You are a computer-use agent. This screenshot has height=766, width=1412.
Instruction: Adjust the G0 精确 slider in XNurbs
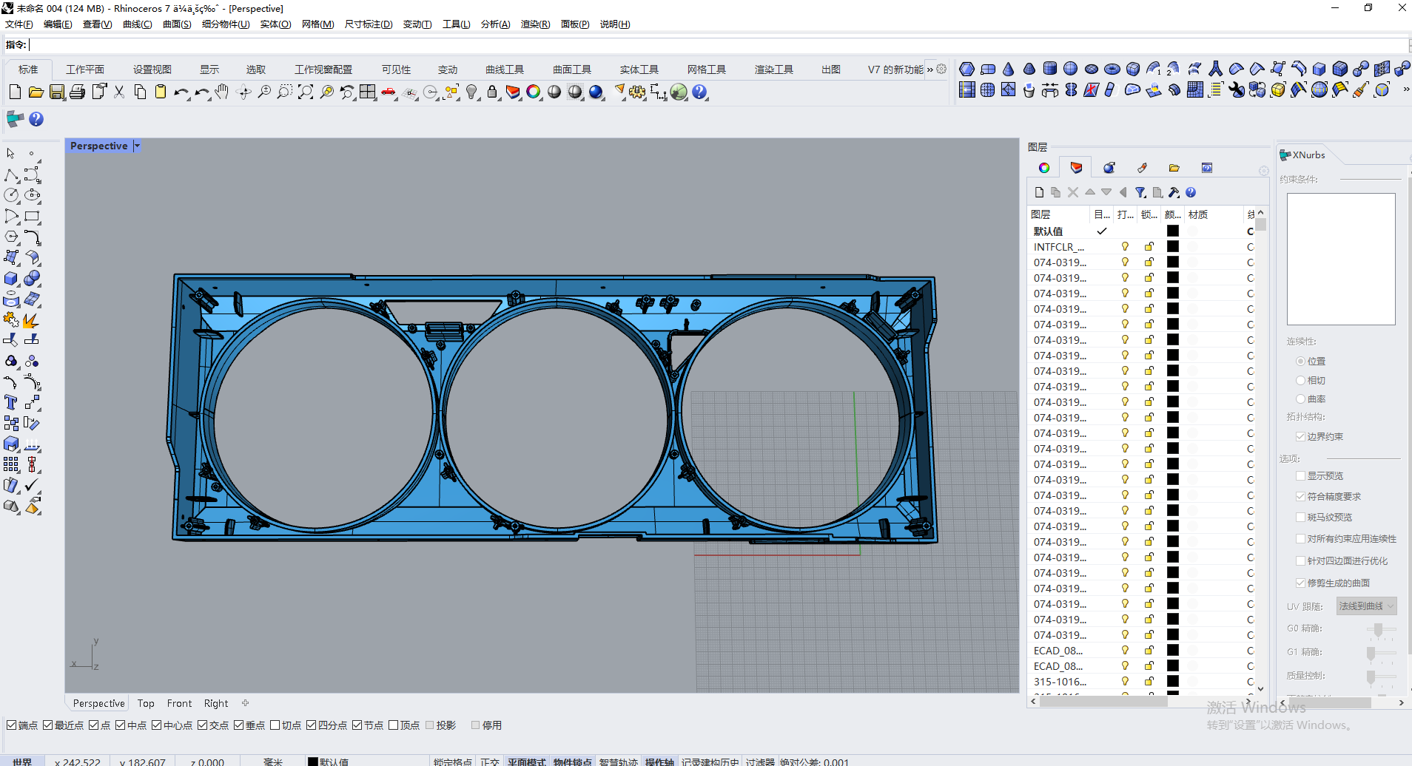1379,631
